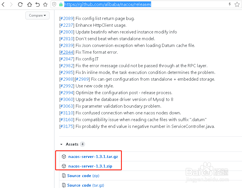Click file icon beside Source code (zip)

(64, 176)
